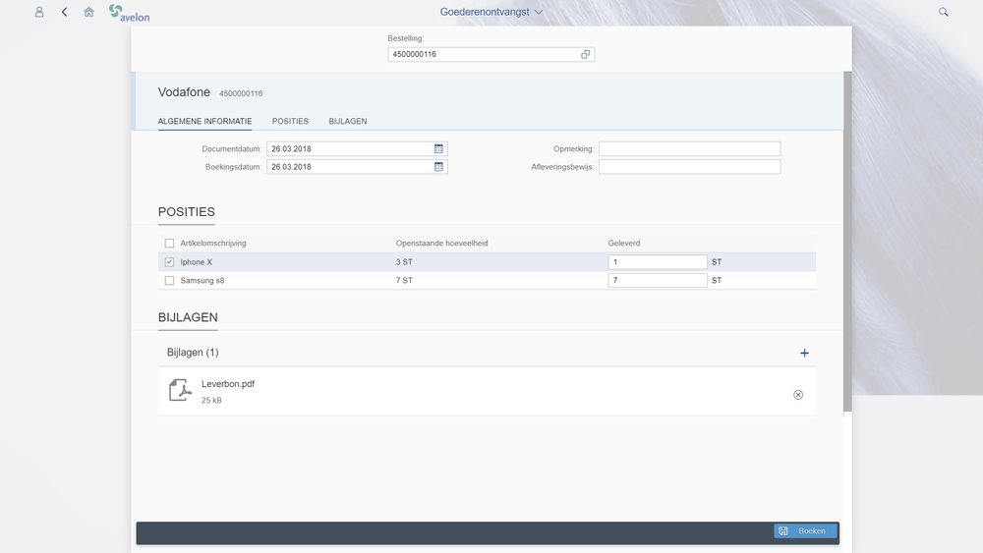Click into the Afleveringsbewijs field
This screenshot has width=983, height=553.
tap(690, 167)
